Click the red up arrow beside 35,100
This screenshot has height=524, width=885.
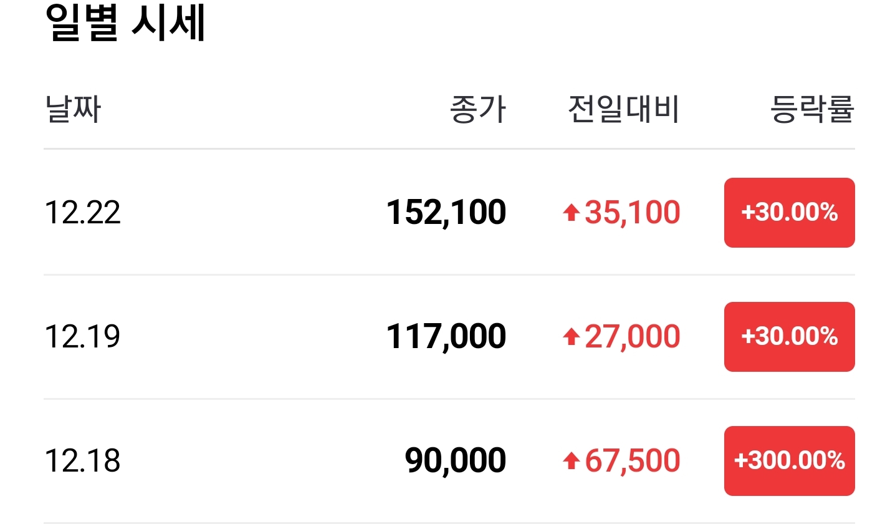point(572,214)
